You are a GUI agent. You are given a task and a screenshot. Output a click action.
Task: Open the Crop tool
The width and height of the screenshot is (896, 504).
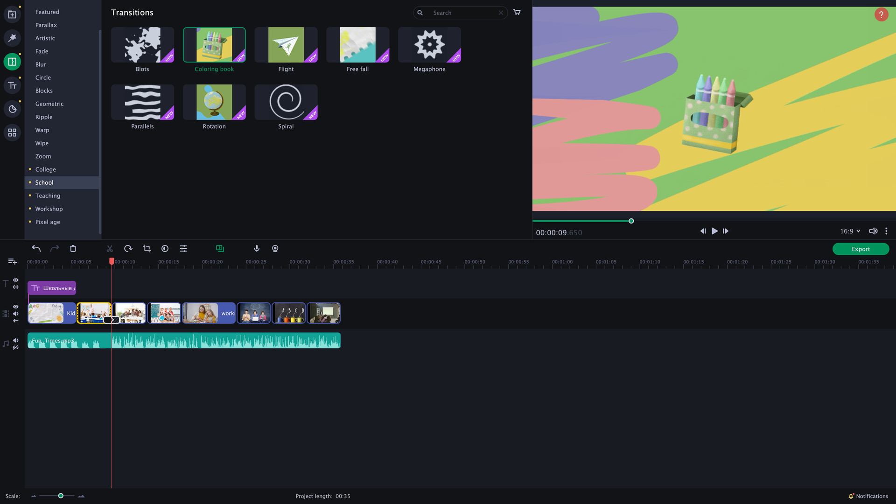[147, 248]
